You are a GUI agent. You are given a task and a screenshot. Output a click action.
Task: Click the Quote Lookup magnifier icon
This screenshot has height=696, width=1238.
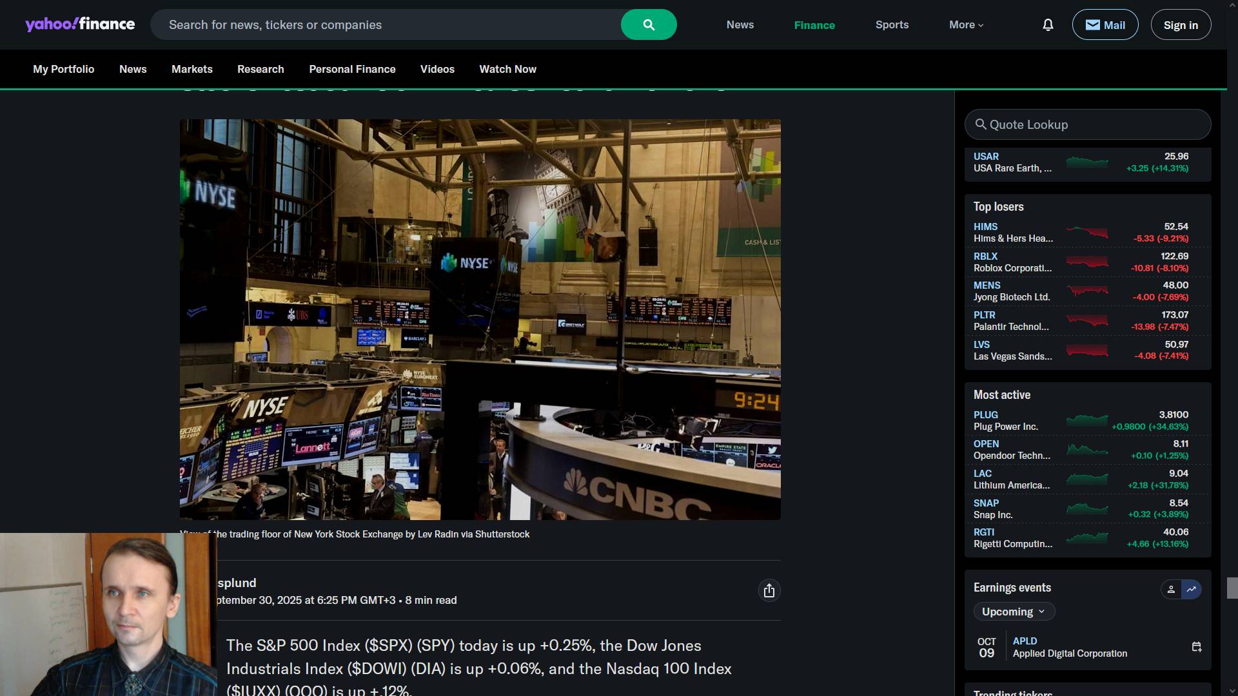(981, 124)
